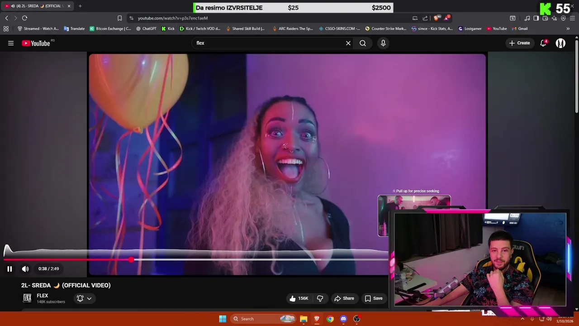Click the share icon in the address bar

pos(425,18)
